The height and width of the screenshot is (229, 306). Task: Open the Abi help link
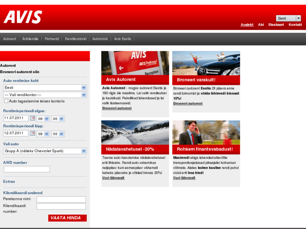(261, 24)
